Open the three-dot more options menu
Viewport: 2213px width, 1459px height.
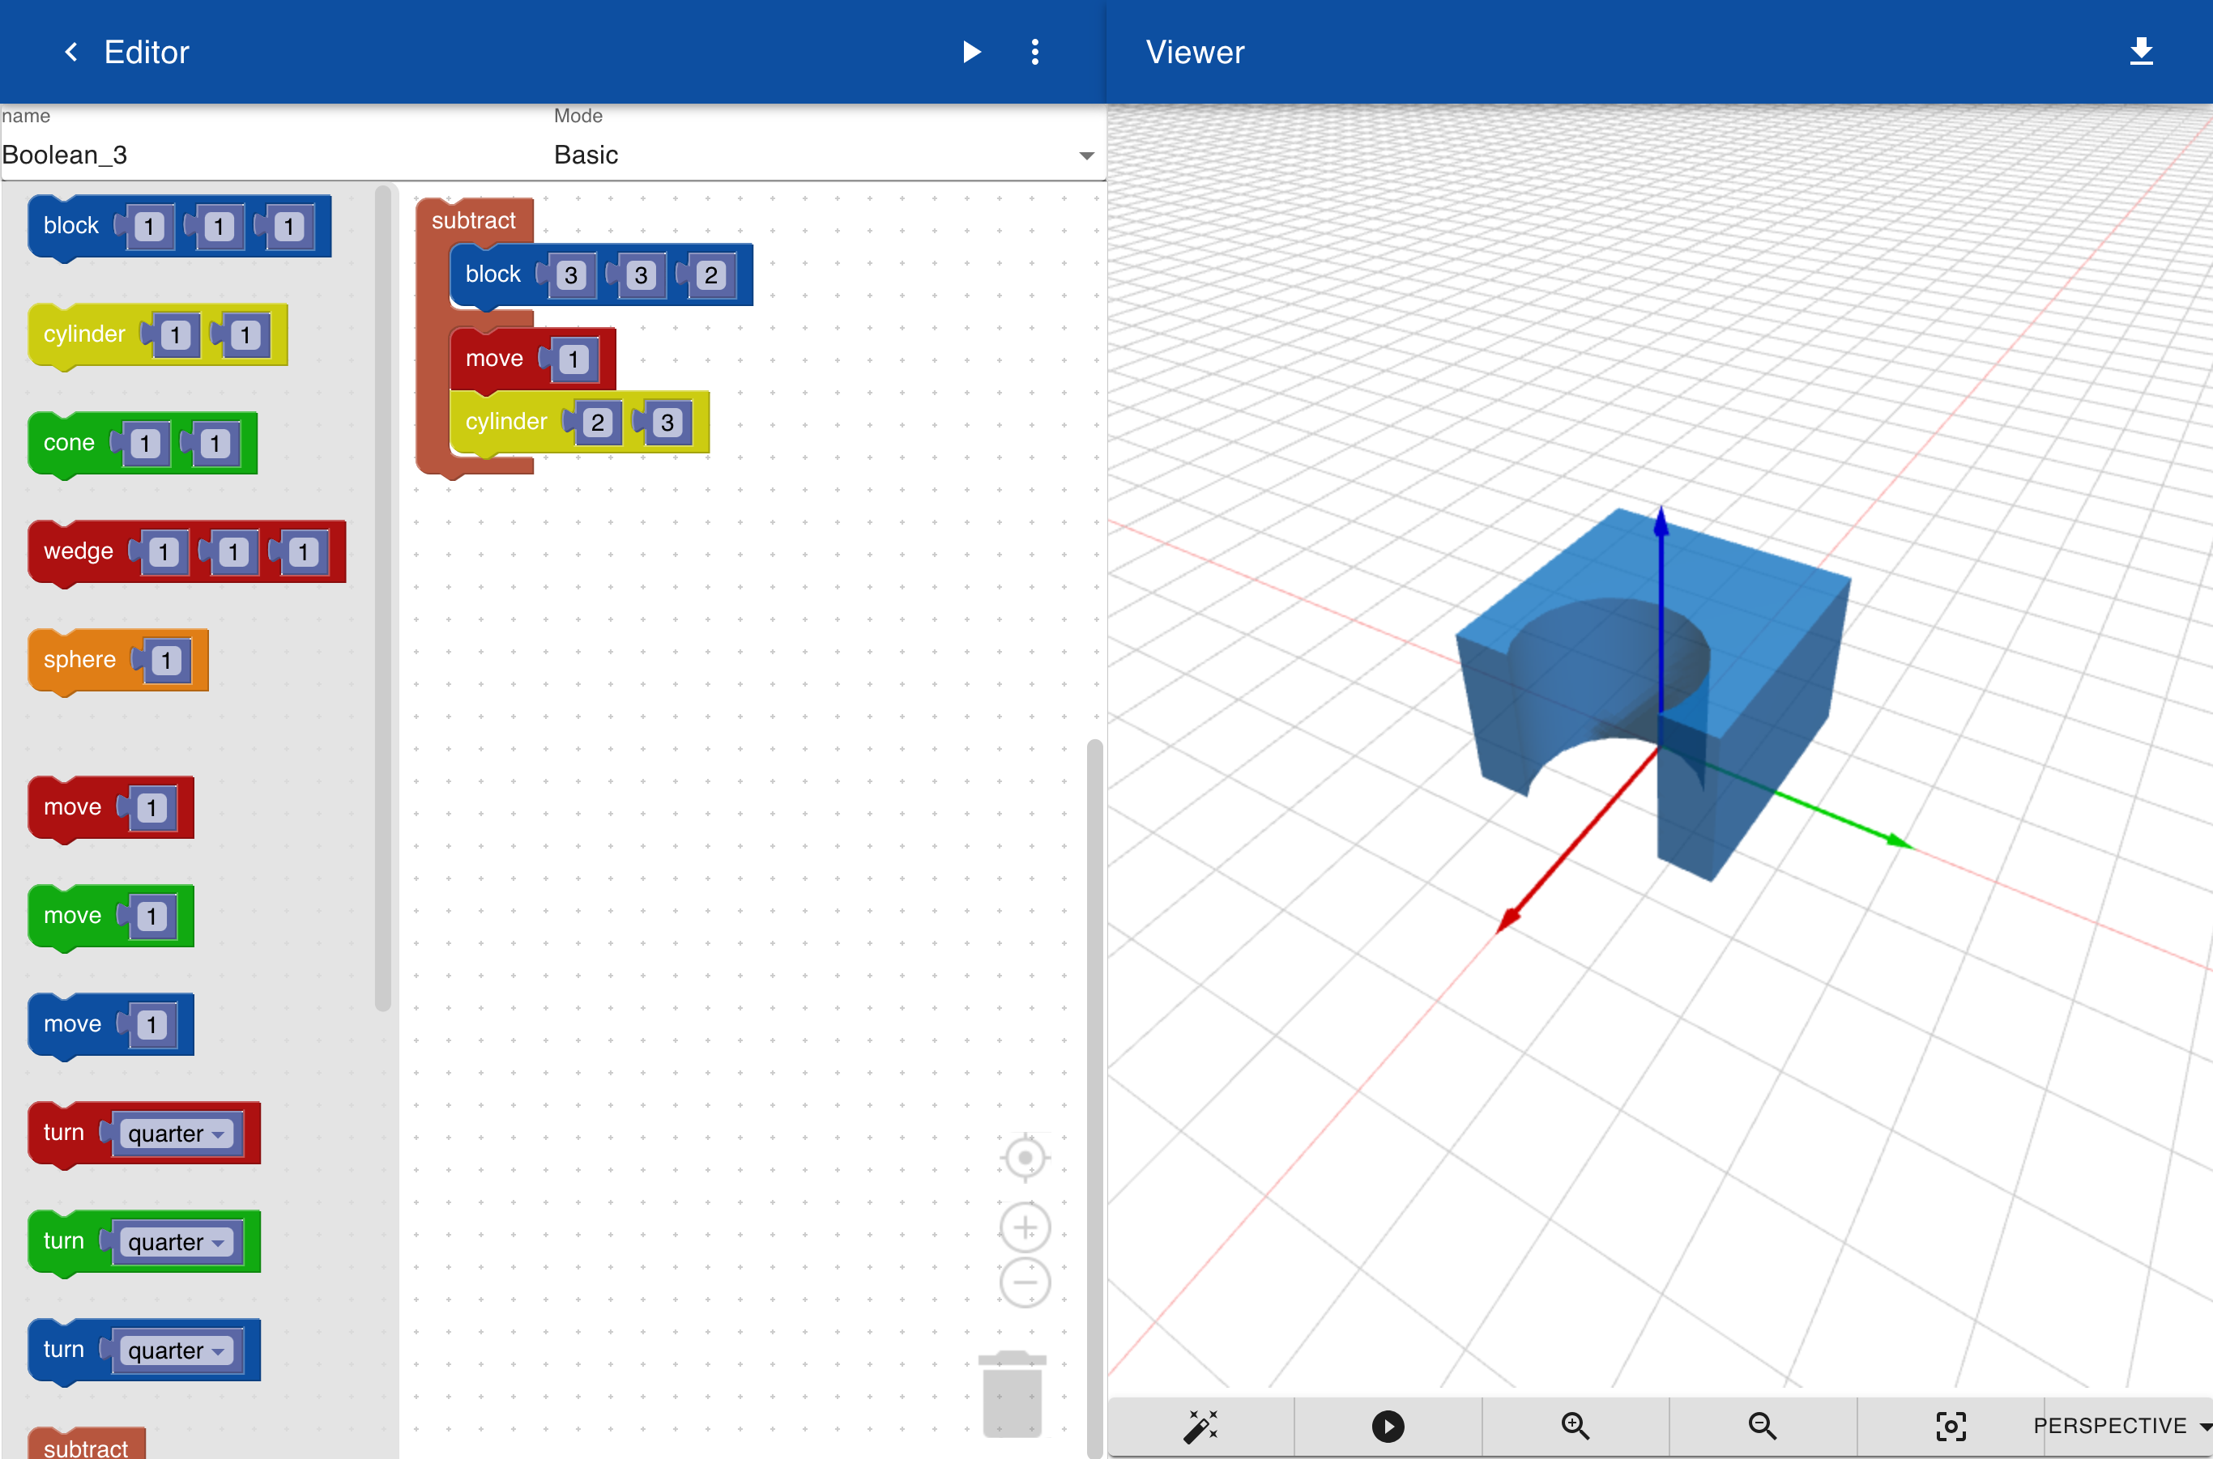click(x=1034, y=52)
